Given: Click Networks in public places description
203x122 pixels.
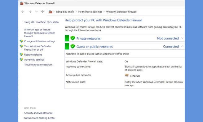Looking at the screenshot, I should tap(98, 54).
